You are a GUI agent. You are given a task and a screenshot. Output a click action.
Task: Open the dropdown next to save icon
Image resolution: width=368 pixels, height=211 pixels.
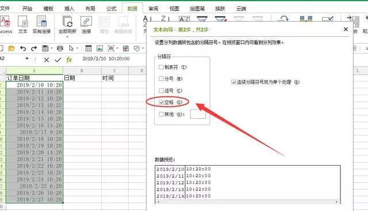tap(51, 48)
